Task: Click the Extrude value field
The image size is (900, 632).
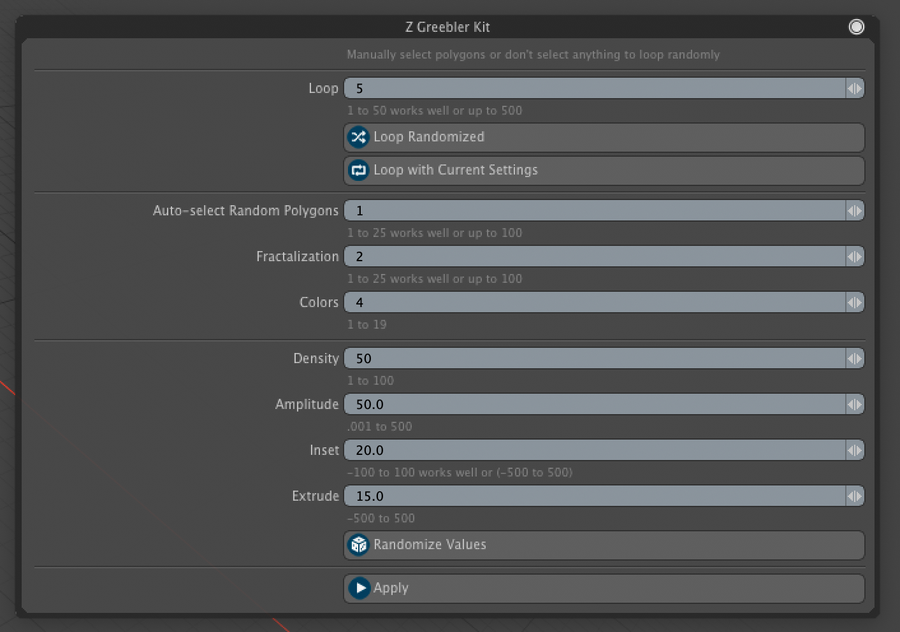Action: click(595, 496)
